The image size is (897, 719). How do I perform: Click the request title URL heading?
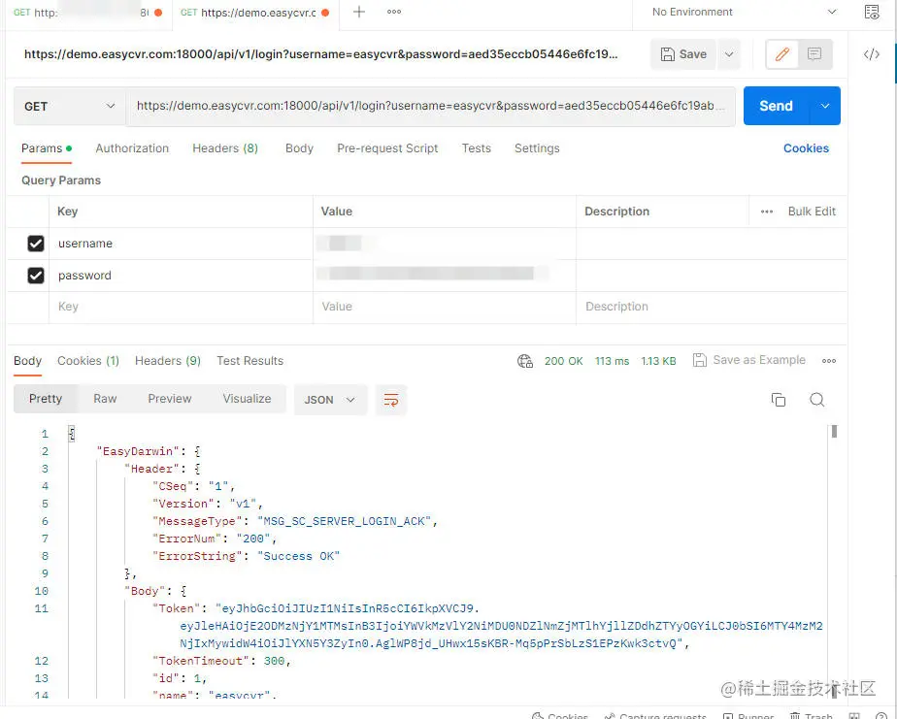(320, 54)
